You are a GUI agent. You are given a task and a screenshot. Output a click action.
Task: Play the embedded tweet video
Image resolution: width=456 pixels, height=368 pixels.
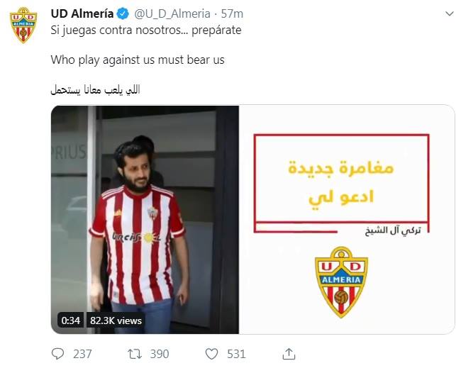click(252, 220)
